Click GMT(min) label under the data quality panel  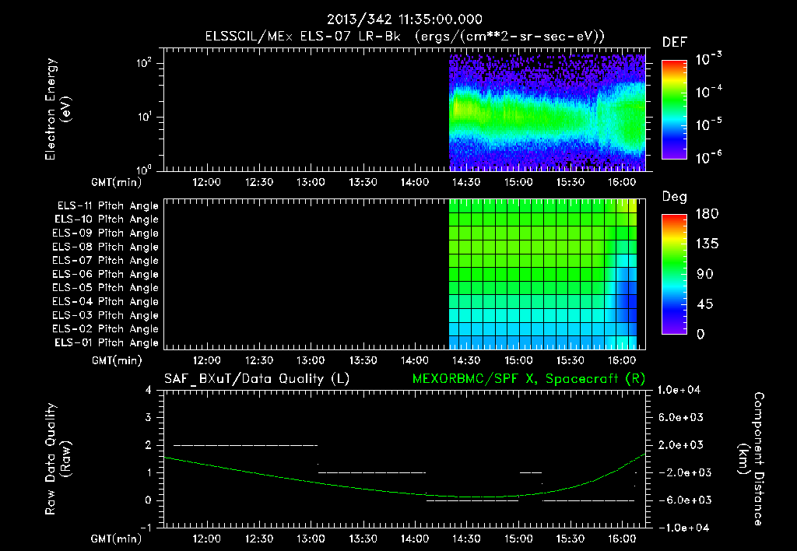117,539
